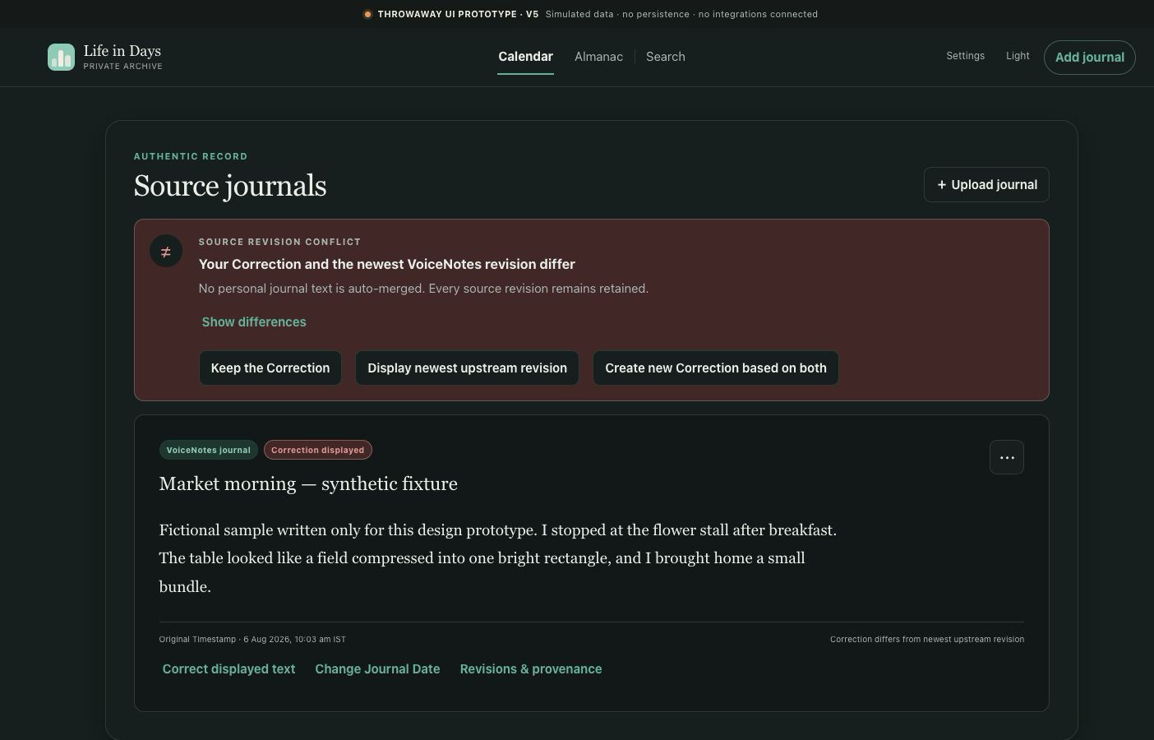Open Revisions & provenance link
Screen dimensions: 1154x740
(x=531, y=669)
